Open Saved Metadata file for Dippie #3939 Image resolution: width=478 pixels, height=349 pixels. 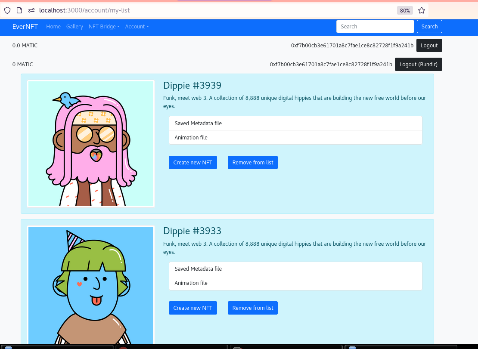[x=295, y=123]
